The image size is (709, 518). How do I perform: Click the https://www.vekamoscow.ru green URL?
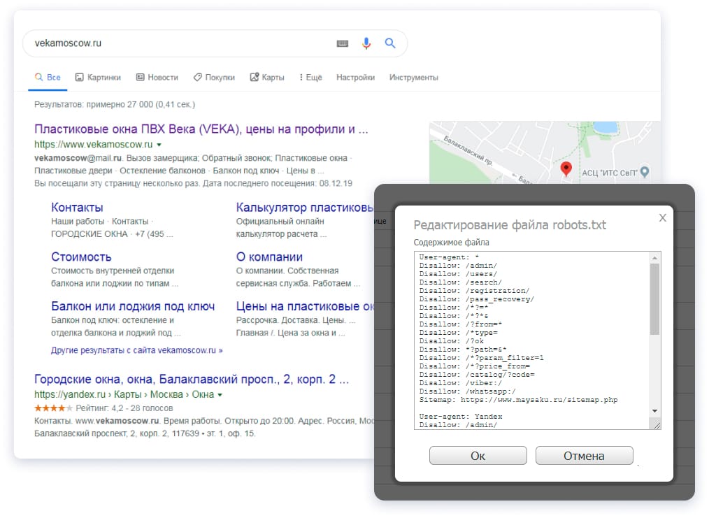click(x=94, y=145)
